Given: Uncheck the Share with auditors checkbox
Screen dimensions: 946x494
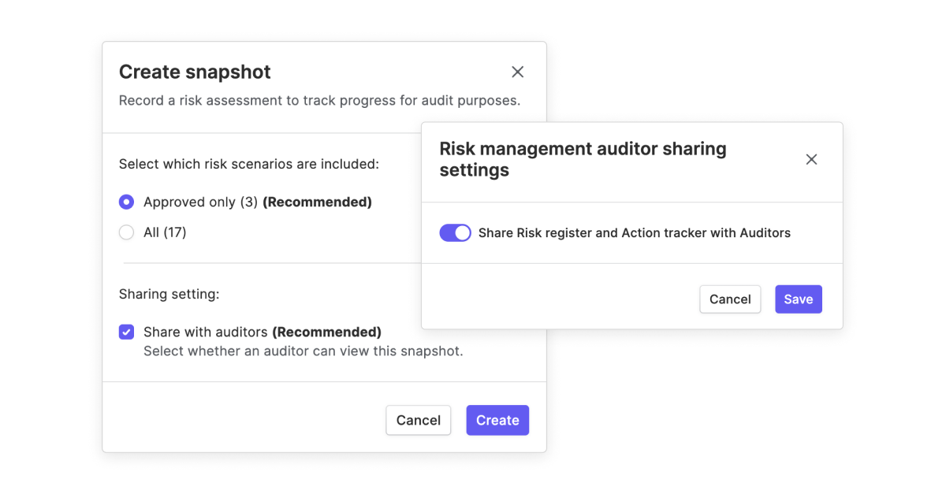Looking at the screenshot, I should tap(126, 332).
